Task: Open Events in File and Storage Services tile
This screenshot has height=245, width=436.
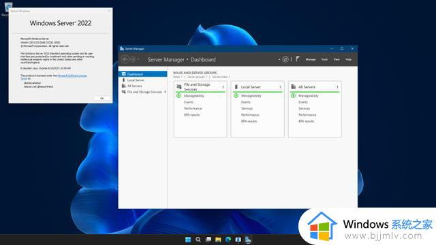Action: 189,102
